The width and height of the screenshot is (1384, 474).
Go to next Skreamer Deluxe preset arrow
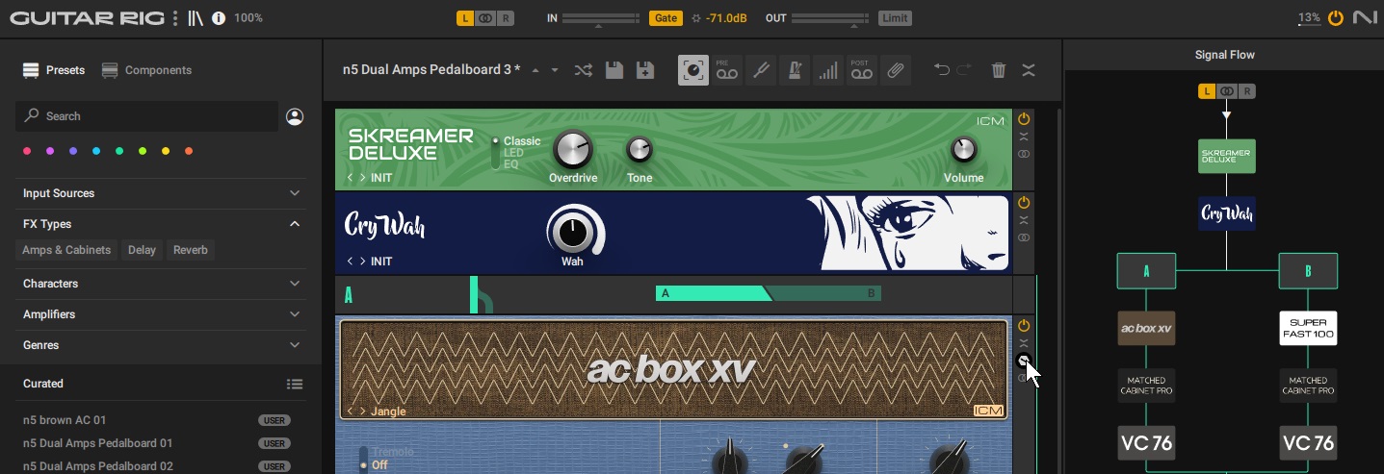[363, 178]
